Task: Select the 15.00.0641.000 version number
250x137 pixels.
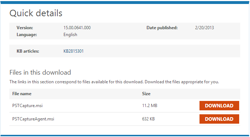Action: [x=77, y=28]
